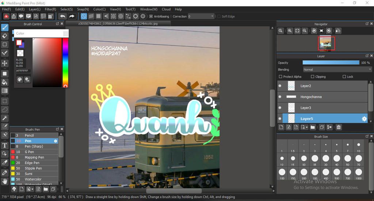Select G Pen brush
This screenshot has width=374, height=201.
pos(34,152)
